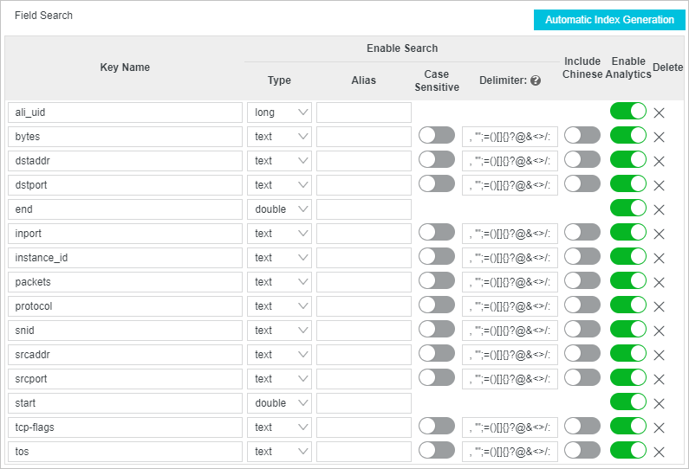The width and height of the screenshot is (689, 469).
Task: Toggle Include Chinese for dstaddr field
Action: click(582, 160)
